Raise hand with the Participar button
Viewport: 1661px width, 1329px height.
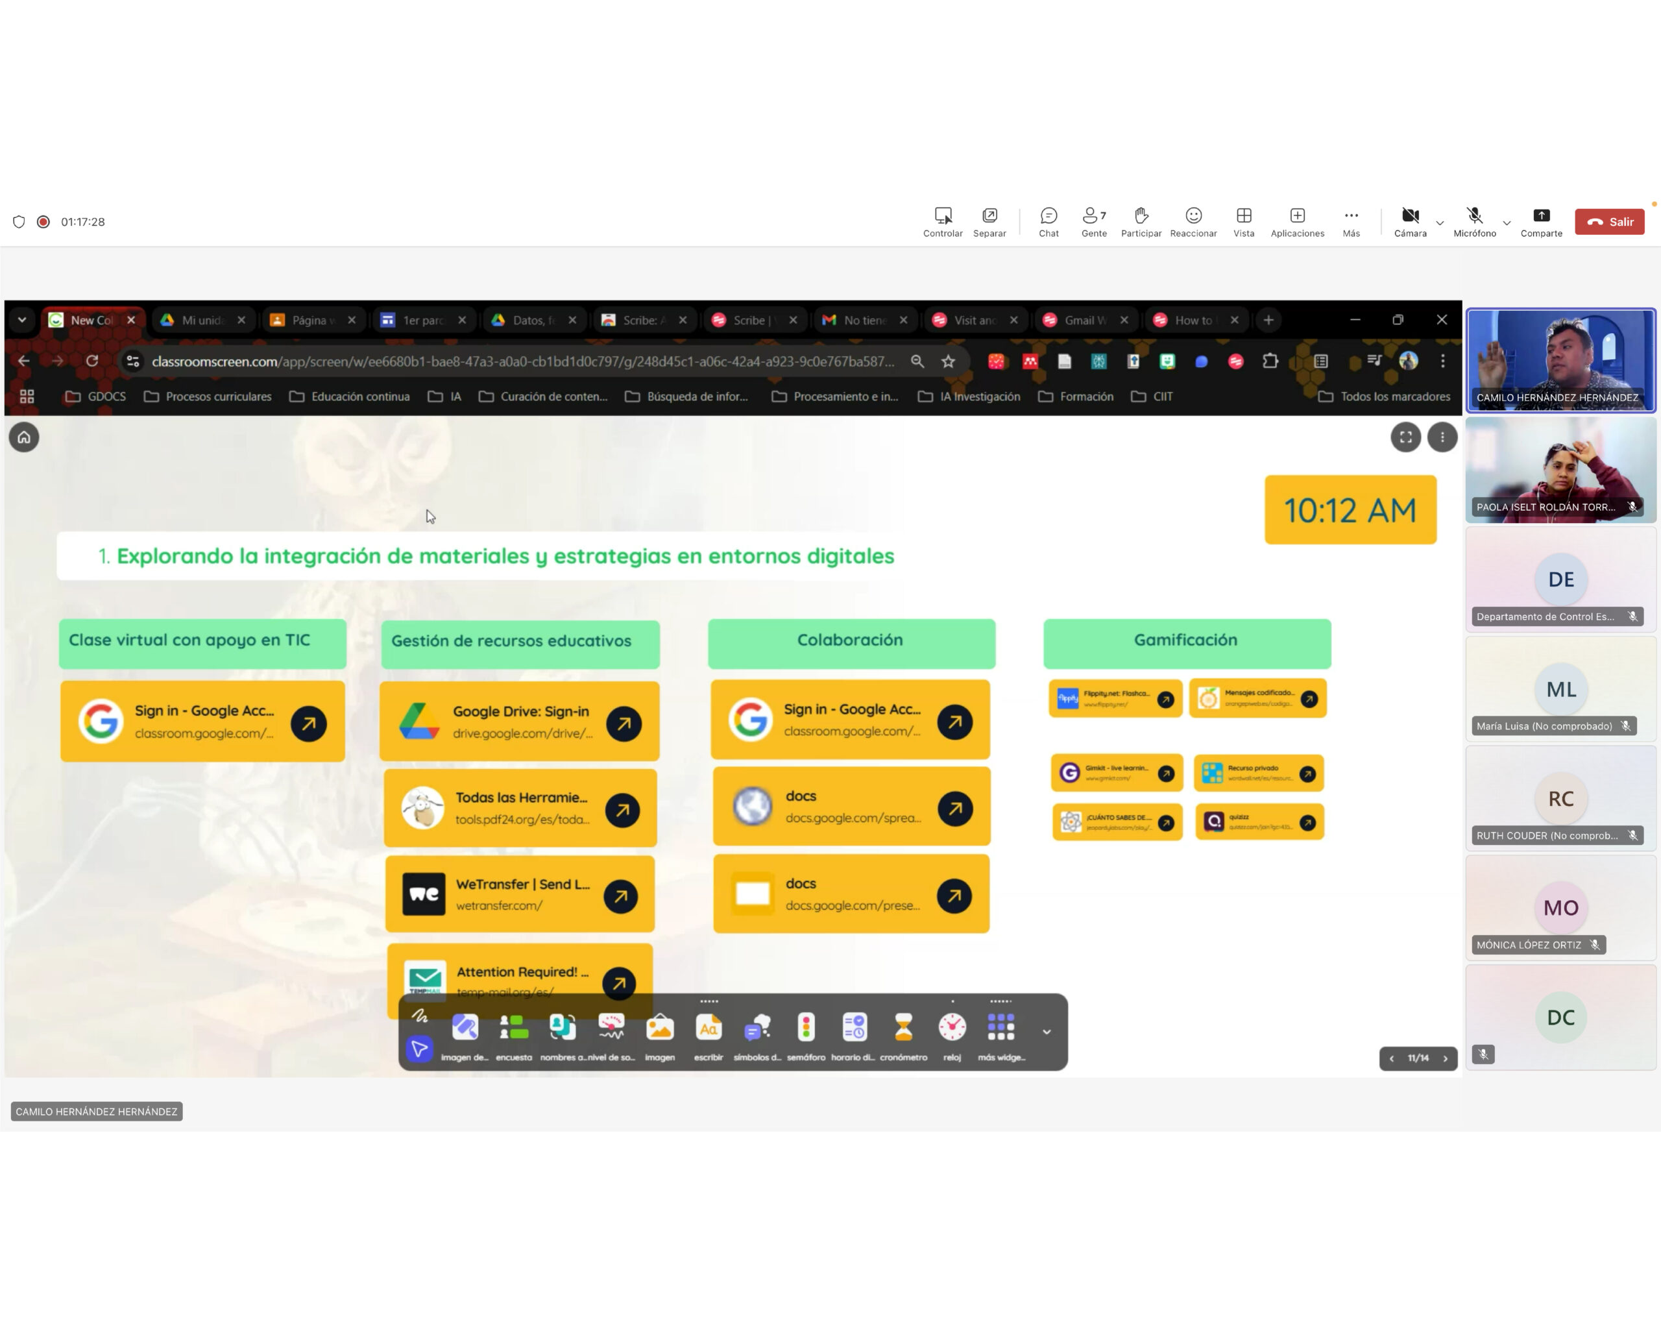1141,222
